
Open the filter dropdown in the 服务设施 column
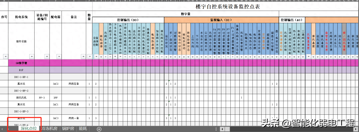coord(32,56)
